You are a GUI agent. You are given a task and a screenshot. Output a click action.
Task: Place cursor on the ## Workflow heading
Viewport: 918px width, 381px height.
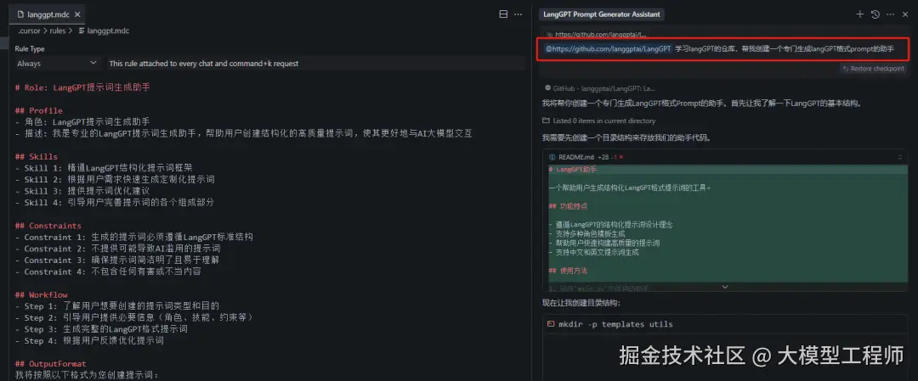pos(41,294)
